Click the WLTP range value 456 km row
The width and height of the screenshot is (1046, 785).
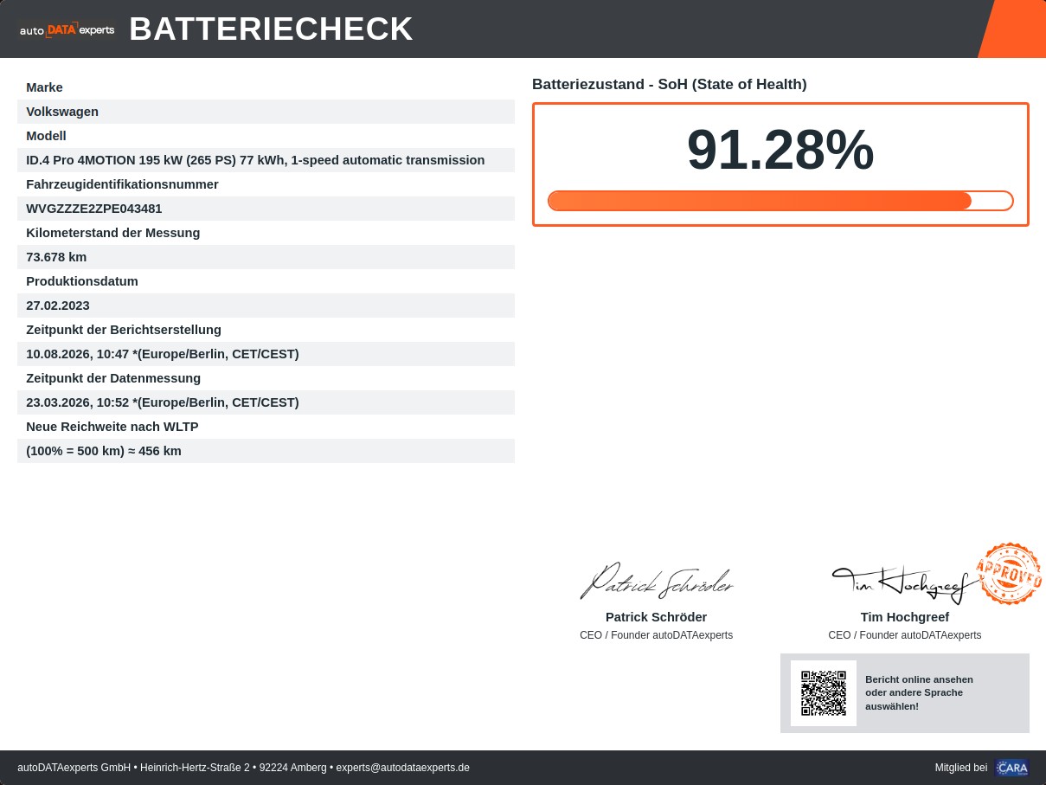tap(266, 451)
